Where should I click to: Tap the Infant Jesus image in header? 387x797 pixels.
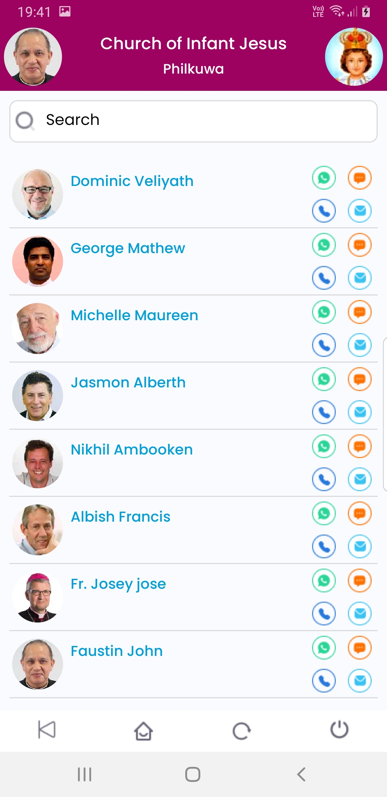tap(354, 57)
